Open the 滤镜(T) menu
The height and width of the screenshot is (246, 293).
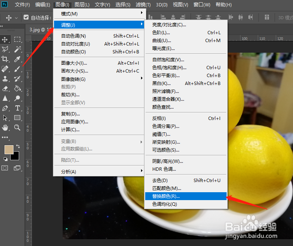pos(143,5)
